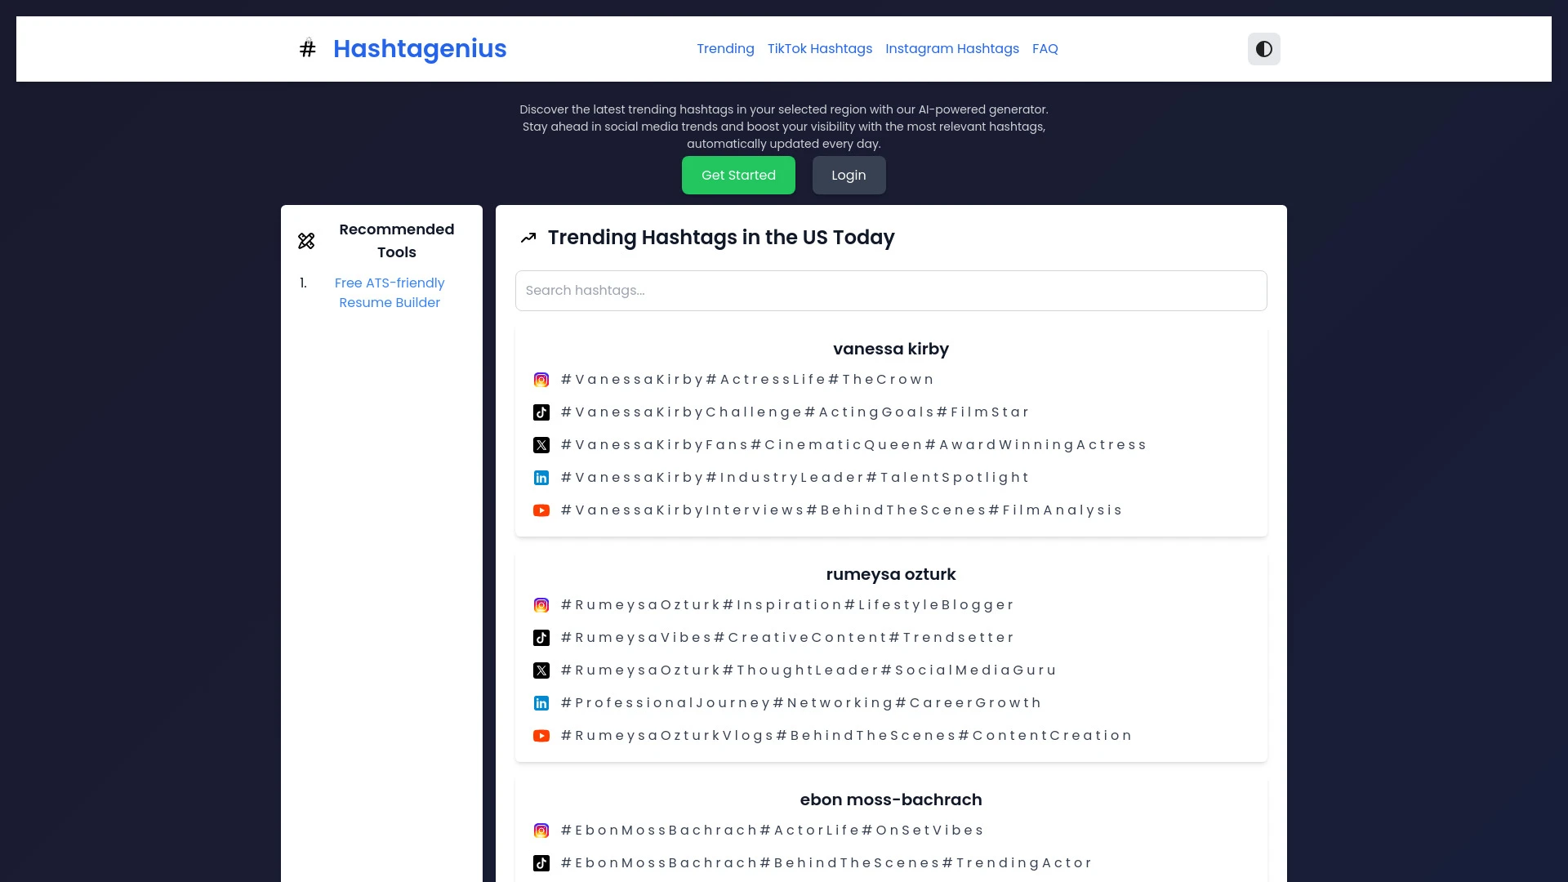Select the TikTok icon under vanessa kirby
1568x882 pixels.
coord(541,412)
